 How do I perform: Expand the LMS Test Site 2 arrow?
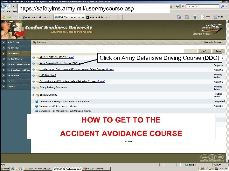[x=34, y=76]
